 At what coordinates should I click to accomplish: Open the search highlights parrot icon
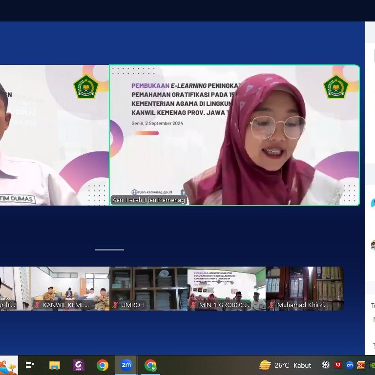pos(9,365)
